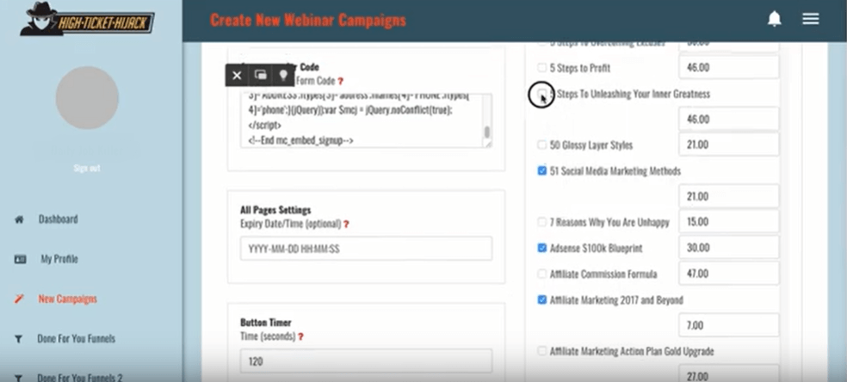The width and height of the screenshot is (847, 382).
Task: Click the Expiry Date/Time input field
Action: [366, 249]
